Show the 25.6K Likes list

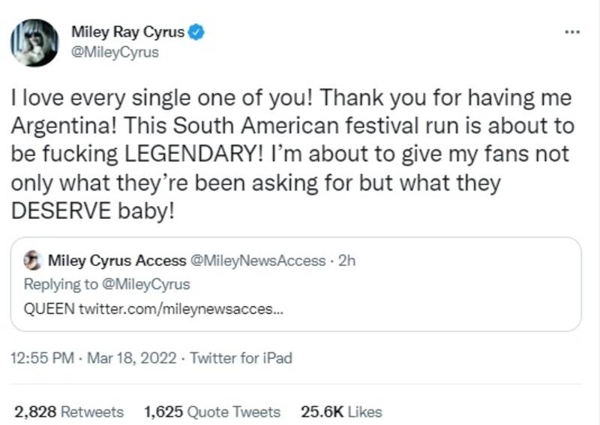(x=341, y=412)
